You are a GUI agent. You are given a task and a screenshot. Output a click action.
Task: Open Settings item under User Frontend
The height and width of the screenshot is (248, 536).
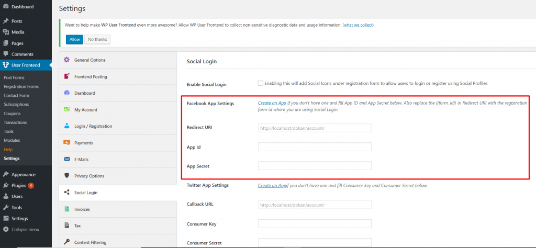click(12, 159)
